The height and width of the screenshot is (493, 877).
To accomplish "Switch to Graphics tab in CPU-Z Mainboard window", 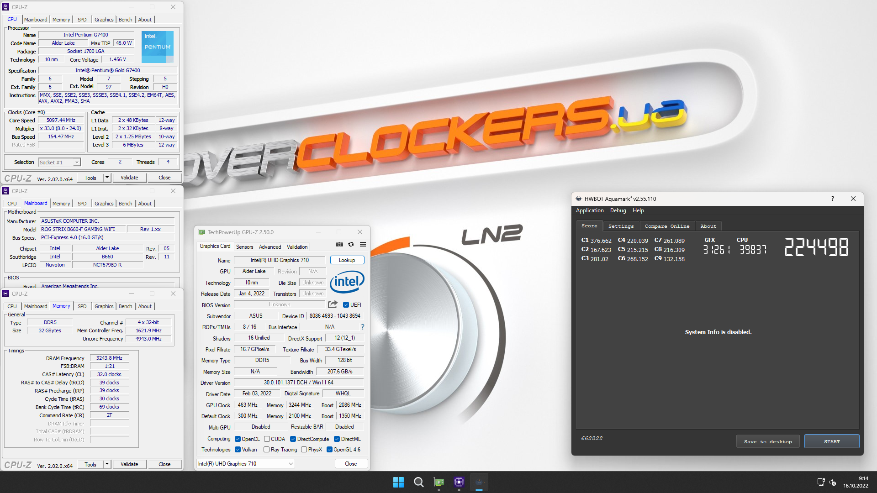I will [x=104, y=204].
